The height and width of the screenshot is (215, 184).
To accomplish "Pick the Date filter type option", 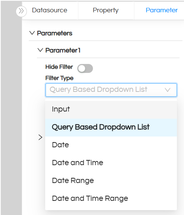I will coord(111,145).
